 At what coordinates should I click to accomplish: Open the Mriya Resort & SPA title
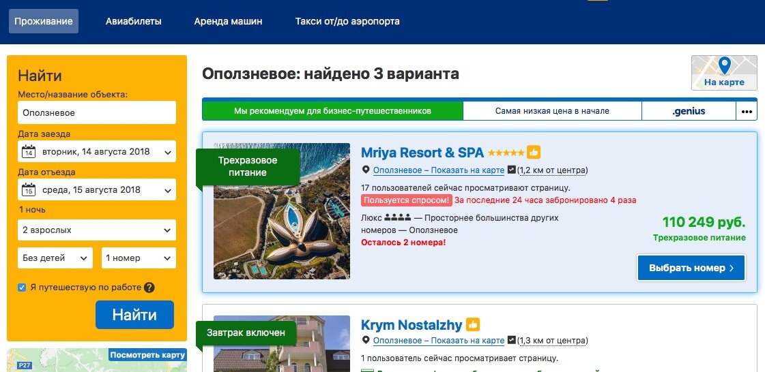click(x=422, y=153)
